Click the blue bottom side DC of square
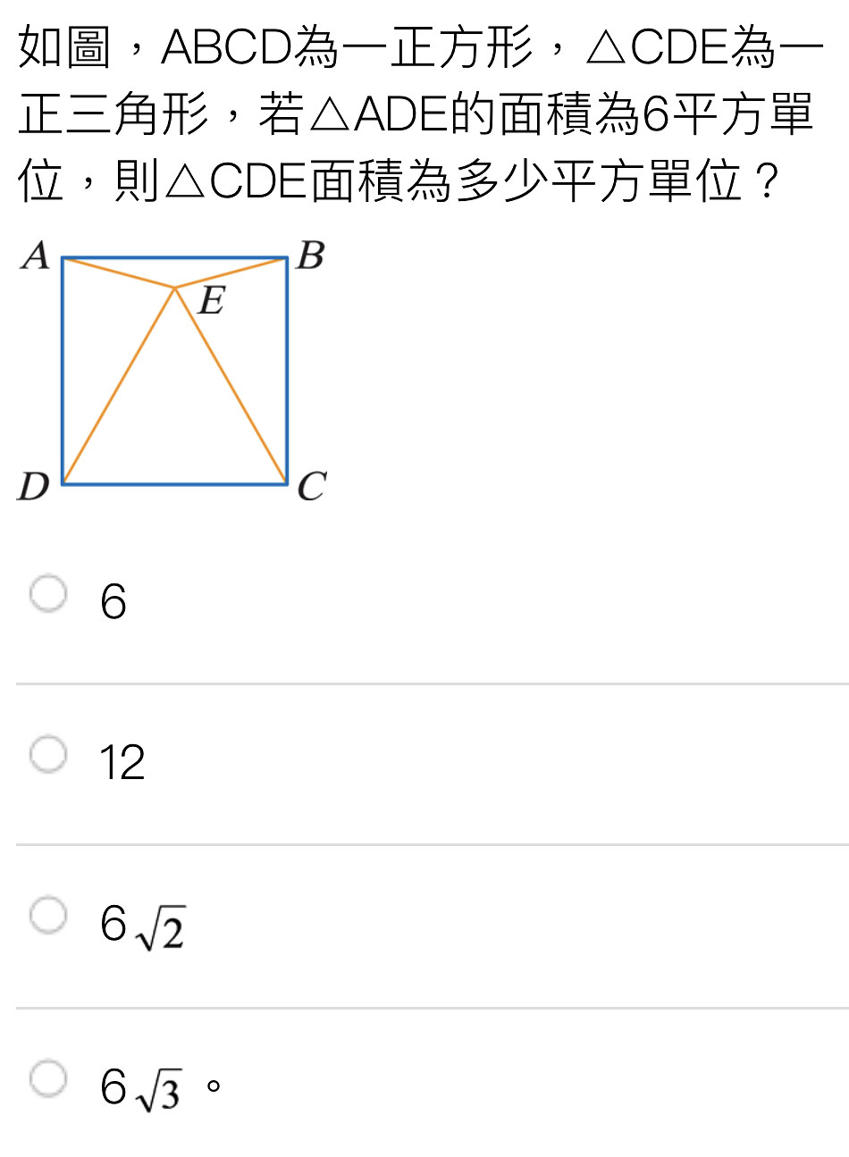 coord(175,484)
